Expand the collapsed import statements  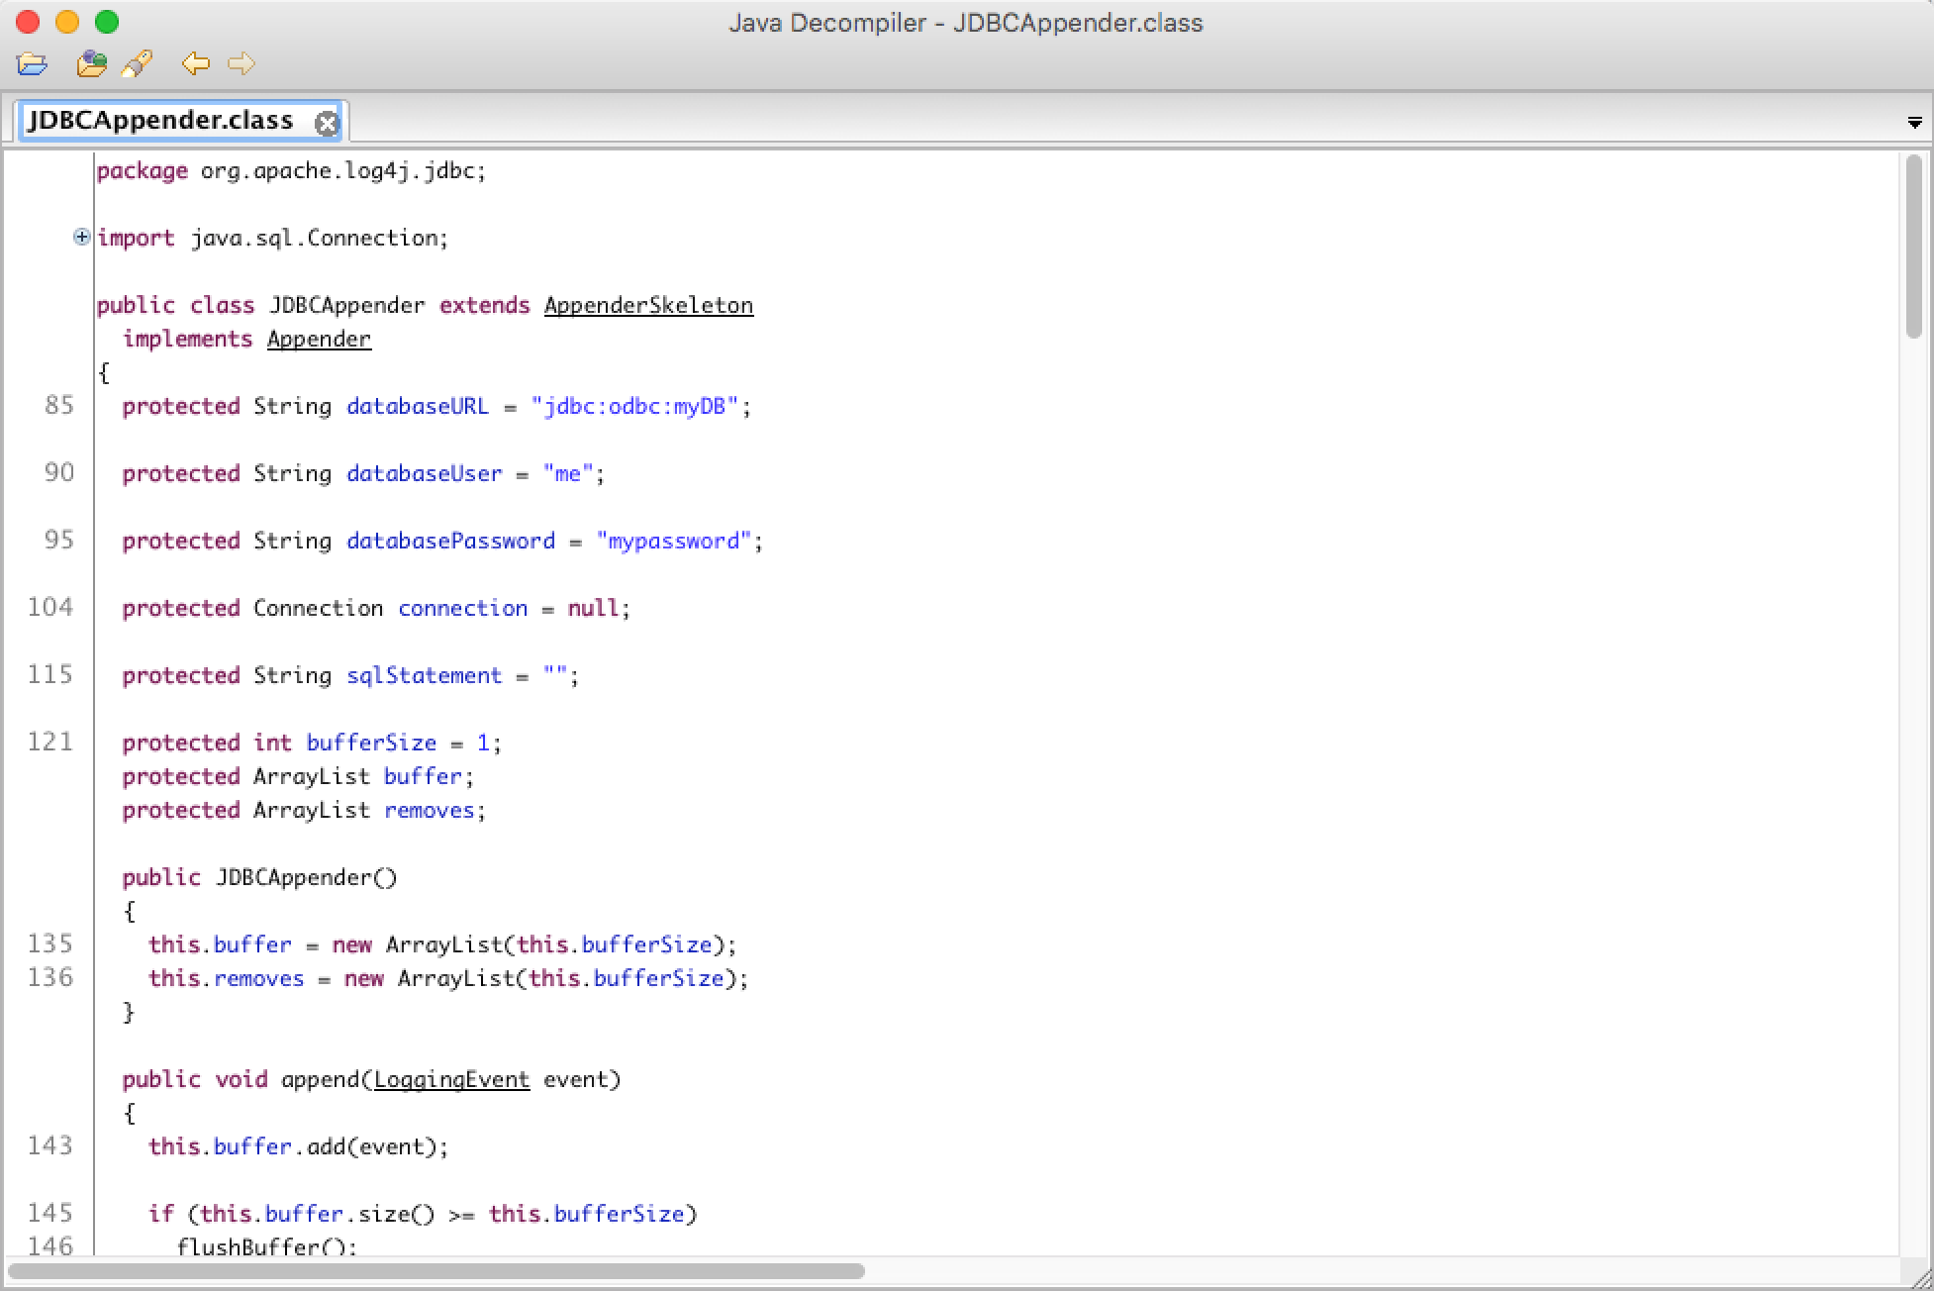82,237
